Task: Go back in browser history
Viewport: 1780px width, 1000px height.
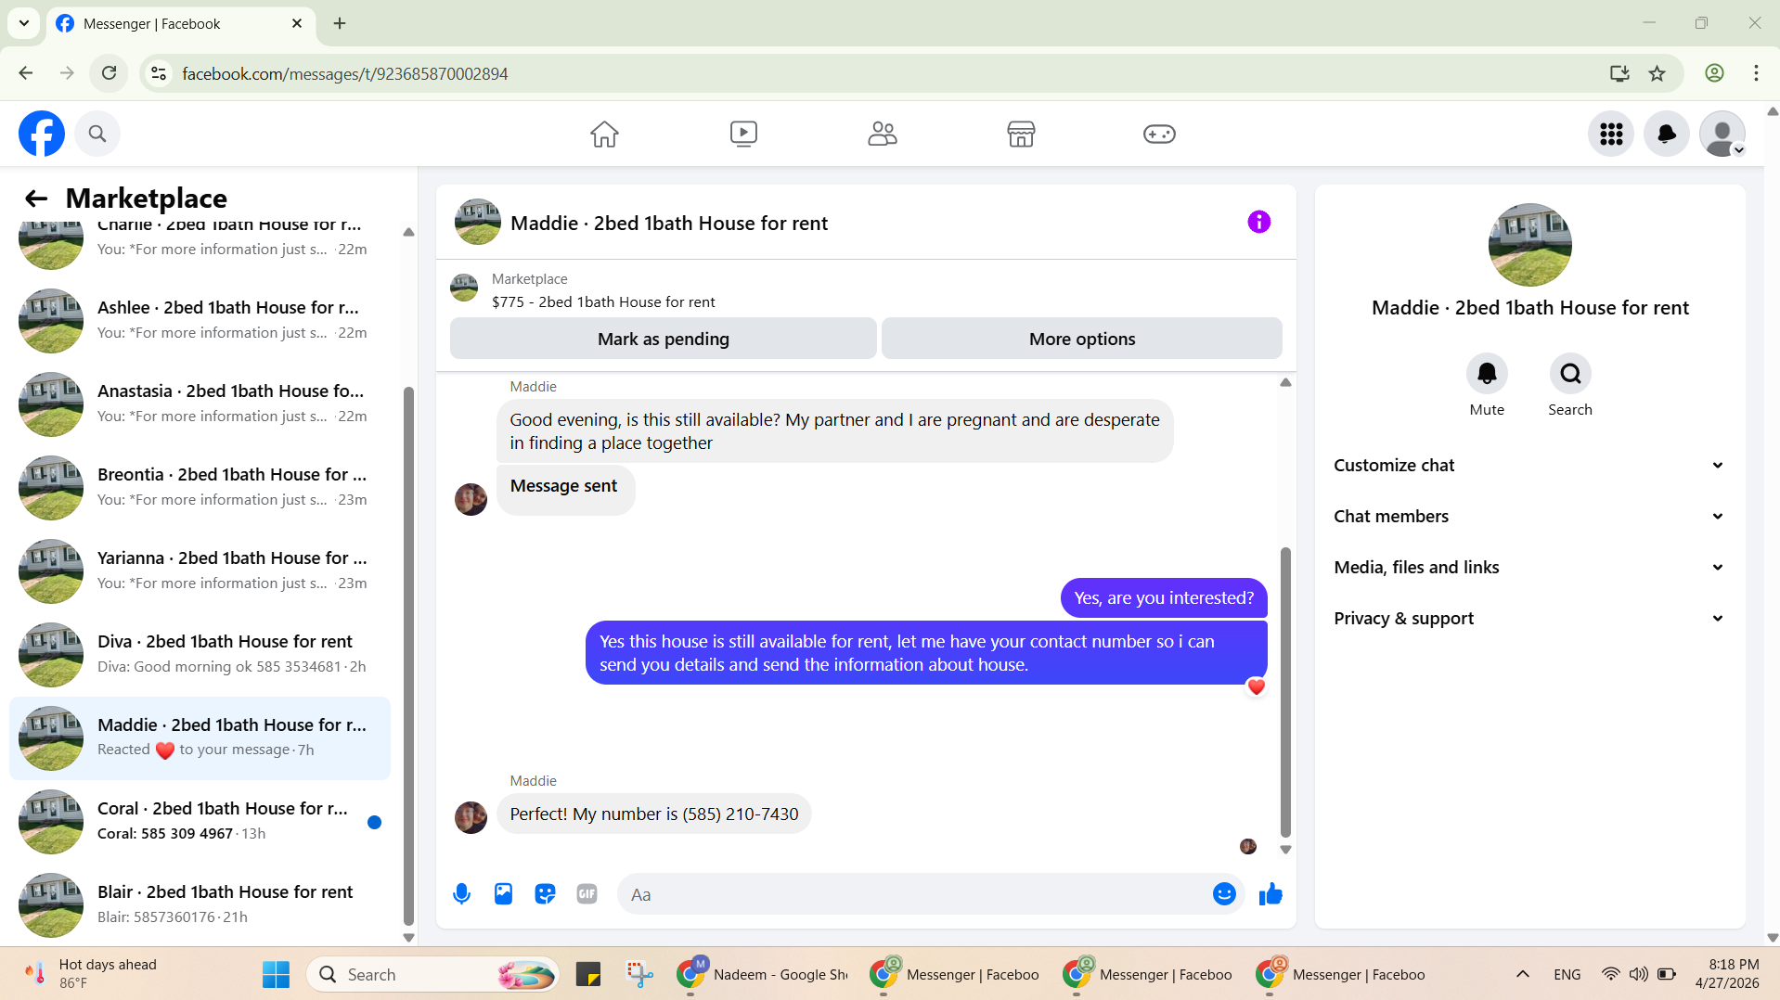Action: tap(26, 73)
